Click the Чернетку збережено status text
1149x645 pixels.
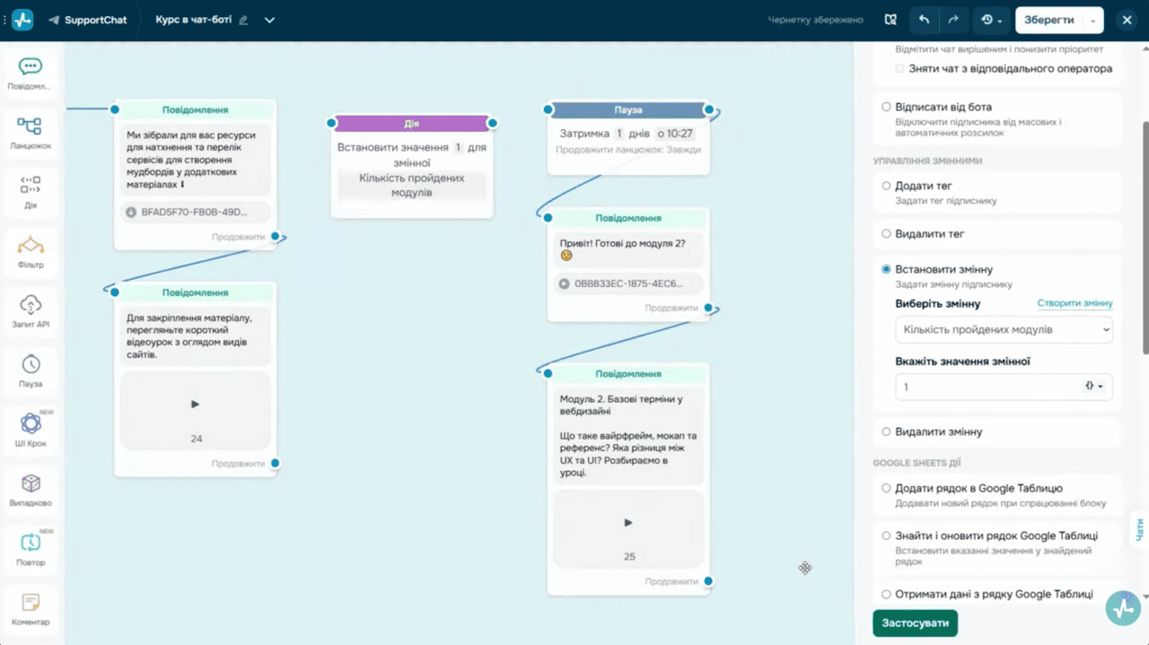[816, 20]
